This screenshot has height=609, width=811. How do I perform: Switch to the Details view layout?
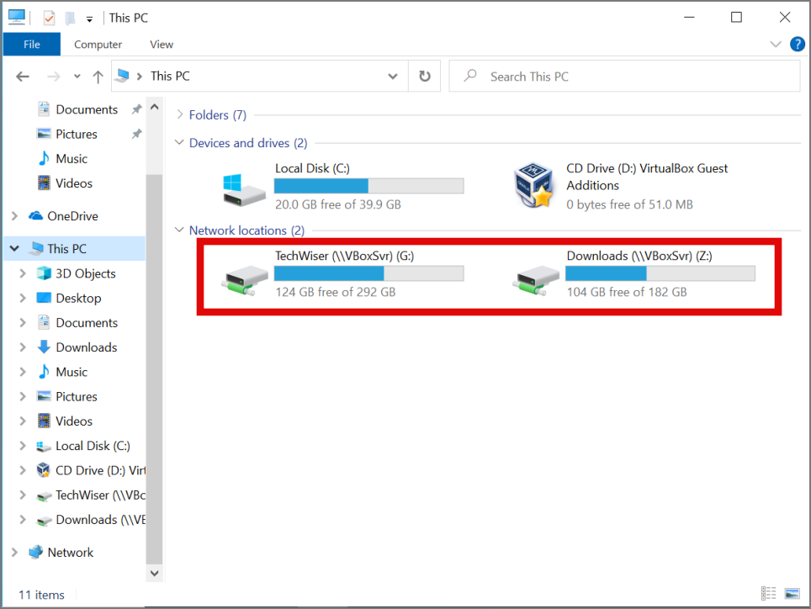pos(769,594)
